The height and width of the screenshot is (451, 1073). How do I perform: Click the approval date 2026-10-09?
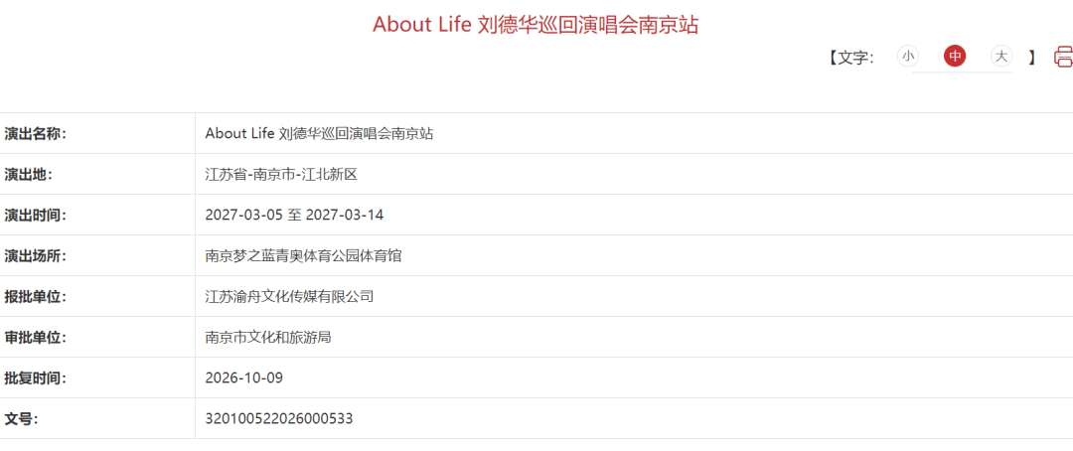[243, 377]
